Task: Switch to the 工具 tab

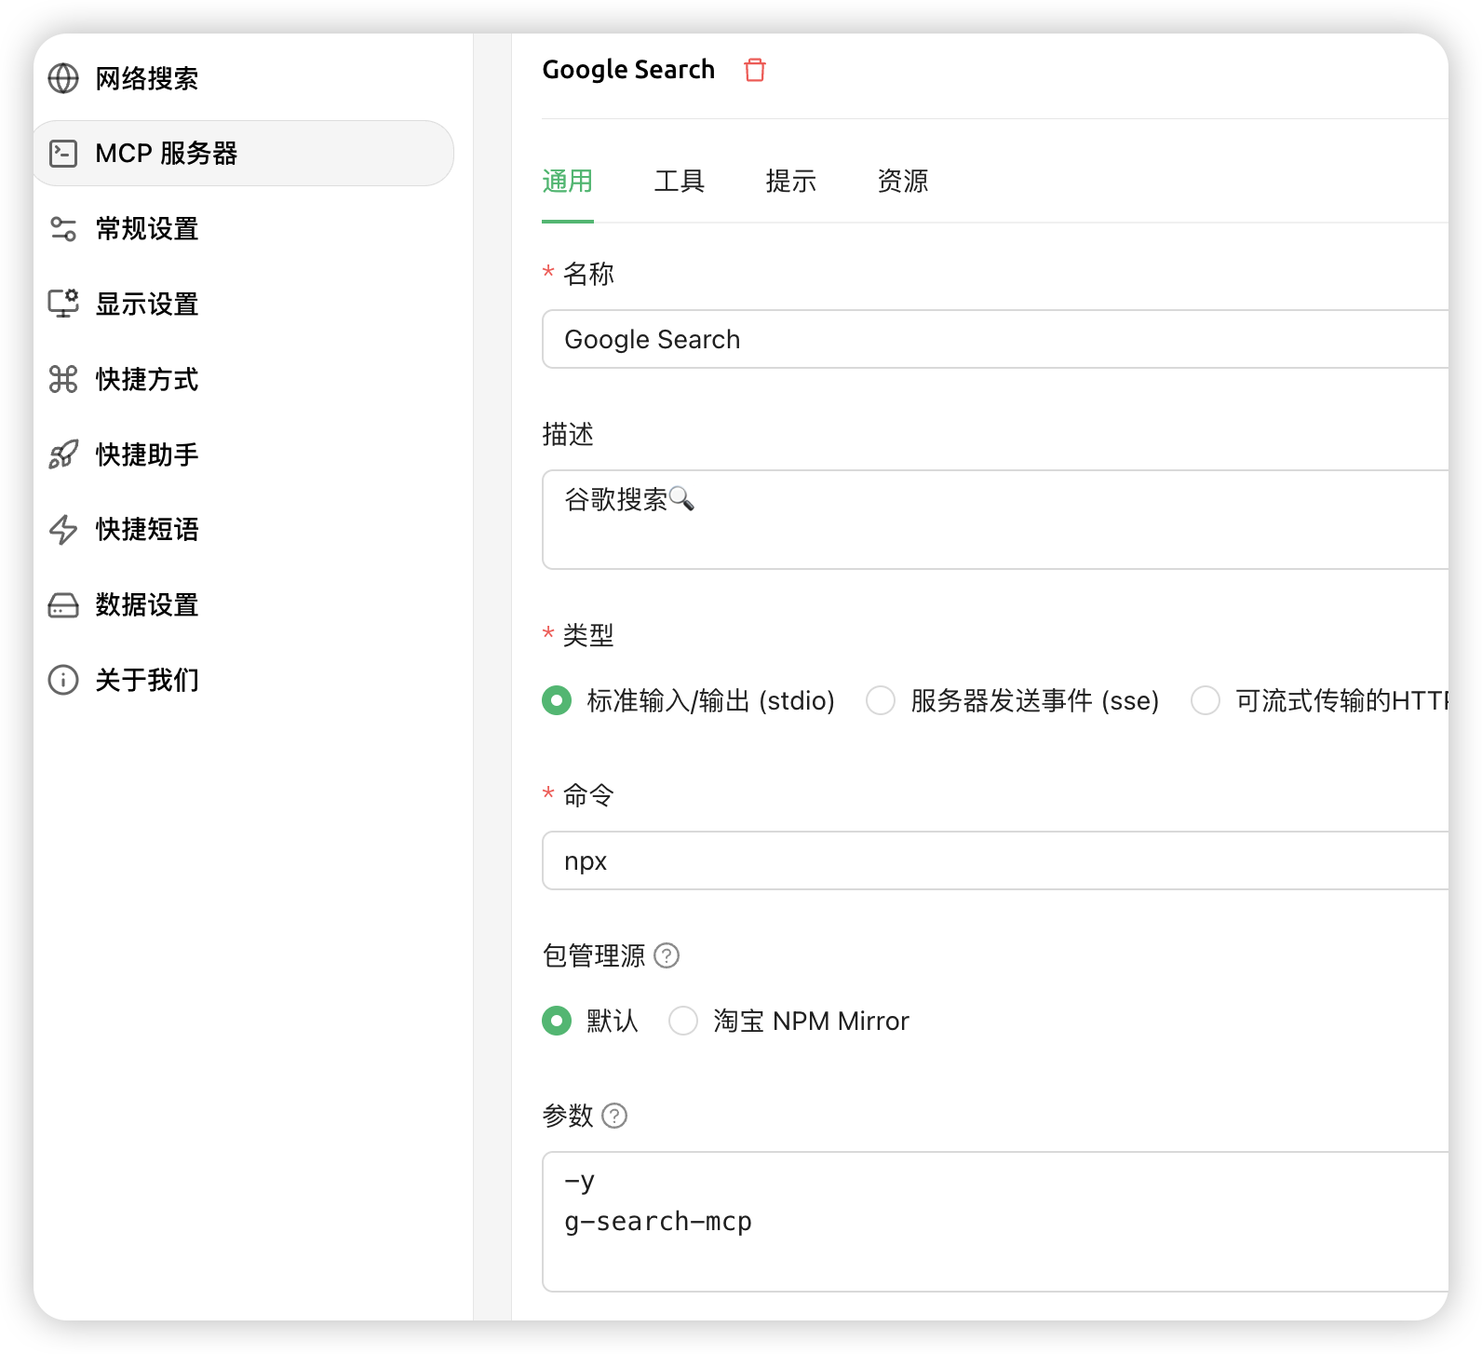Action: pos(680,181)
